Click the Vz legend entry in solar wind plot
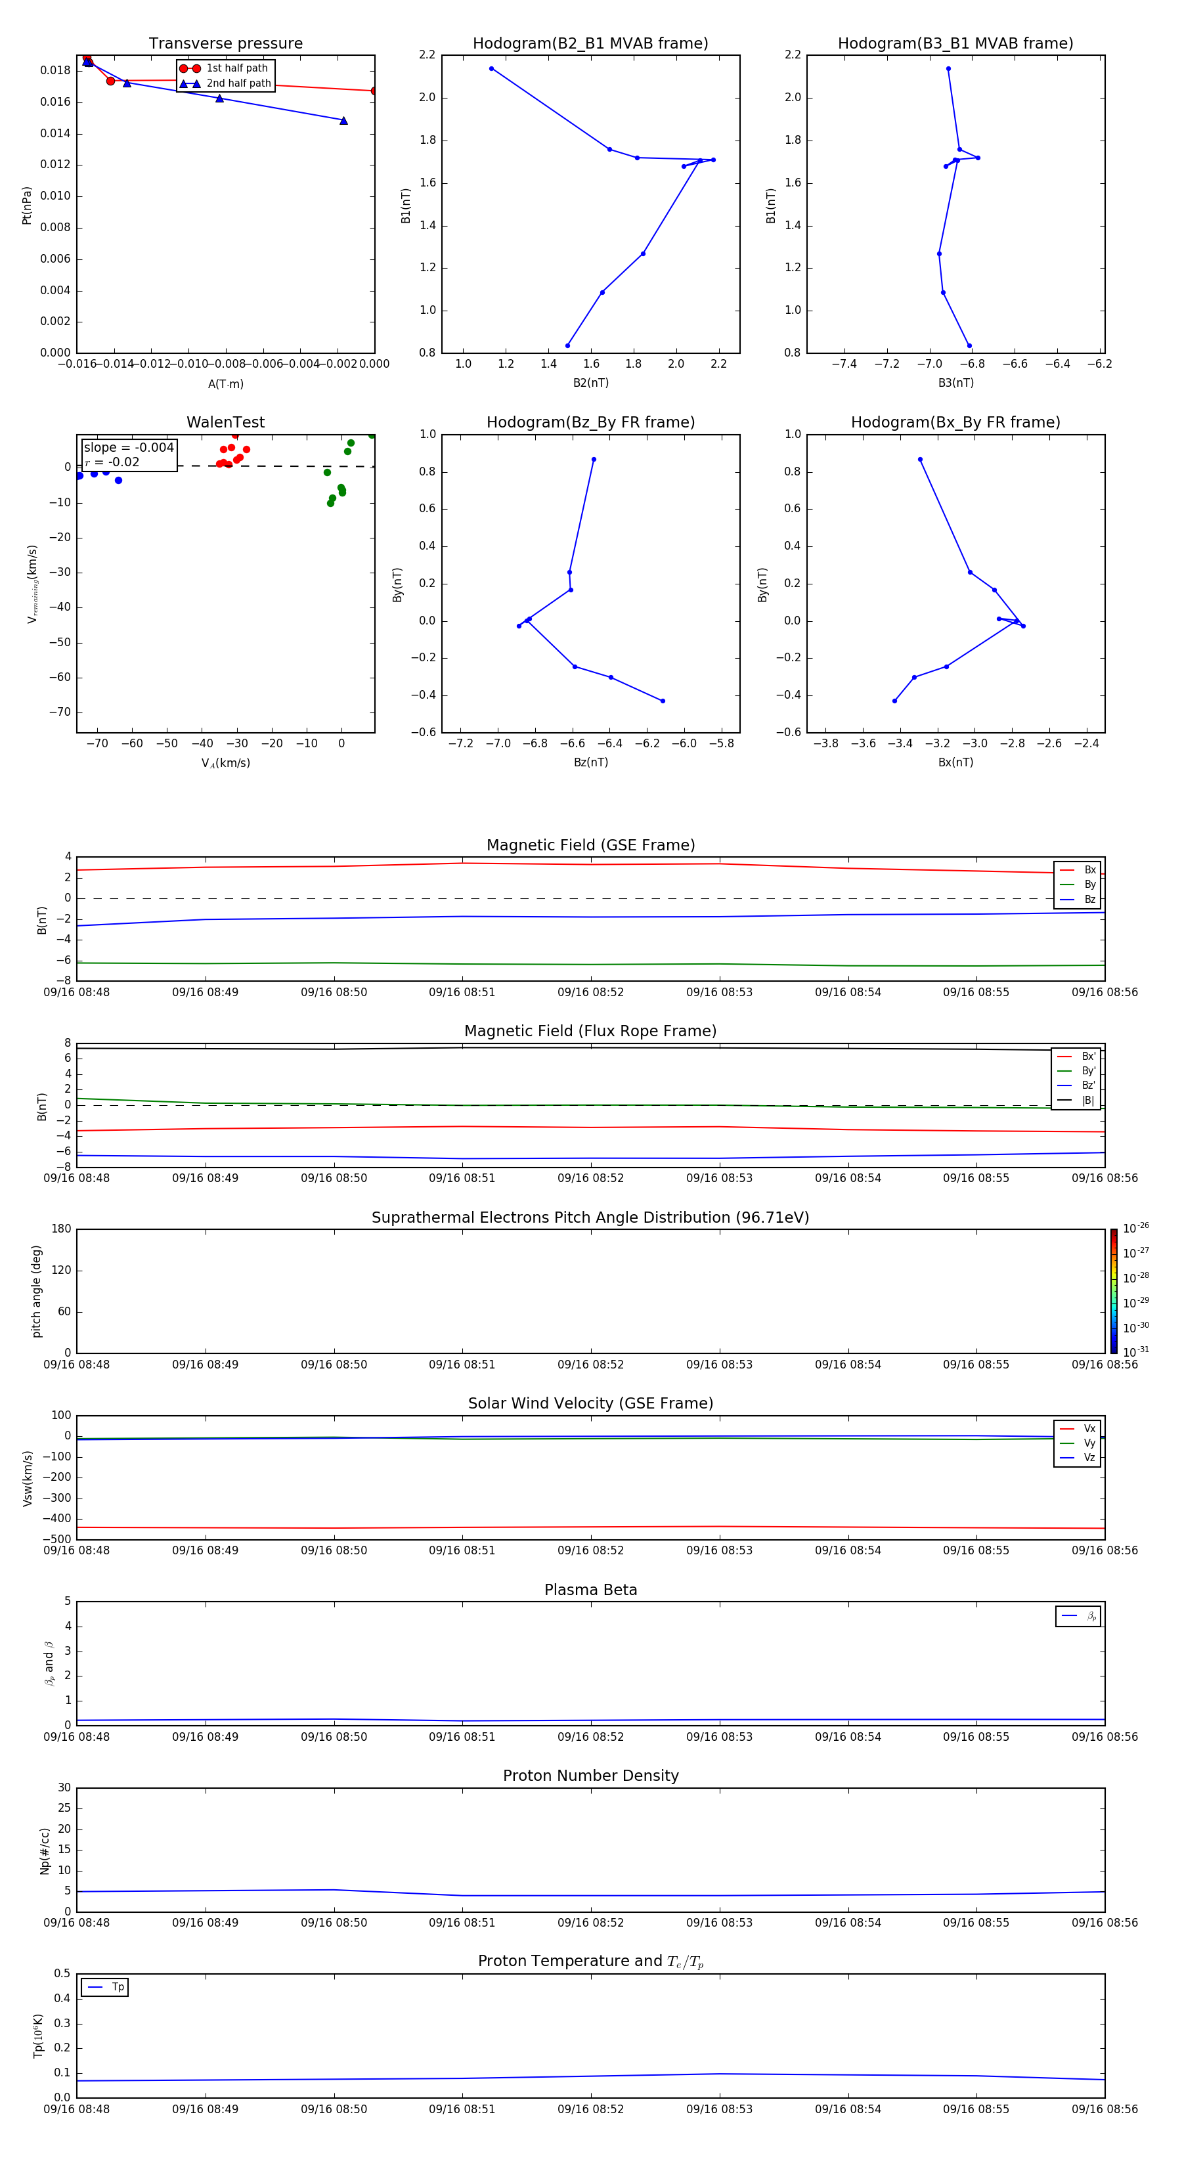This screenshot has width=1182, height=2167. pos(1078,1458)
